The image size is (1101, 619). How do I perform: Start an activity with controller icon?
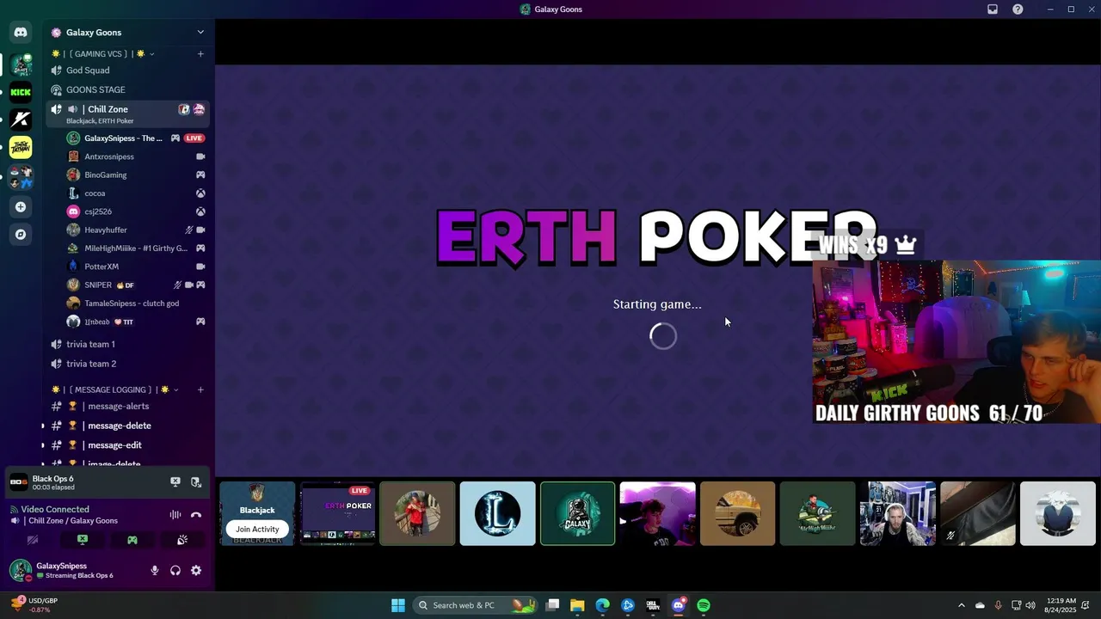point(132,540)
